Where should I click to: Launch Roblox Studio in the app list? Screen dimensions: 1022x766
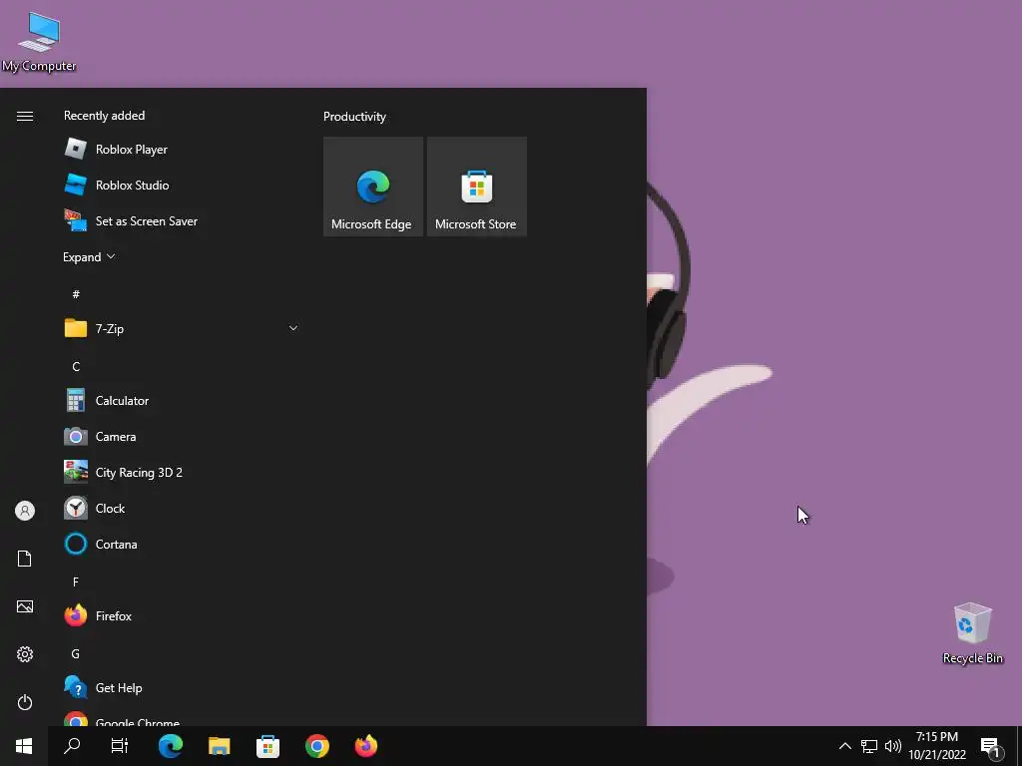pyautogui.click(x=182, y=185)
